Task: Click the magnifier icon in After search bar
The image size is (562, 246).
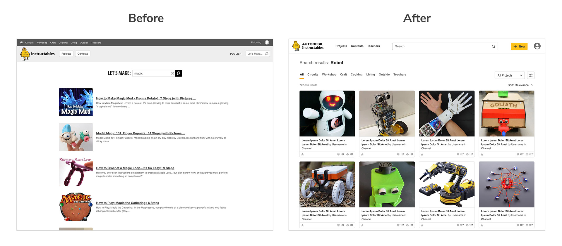Action: tap(494, 46)
